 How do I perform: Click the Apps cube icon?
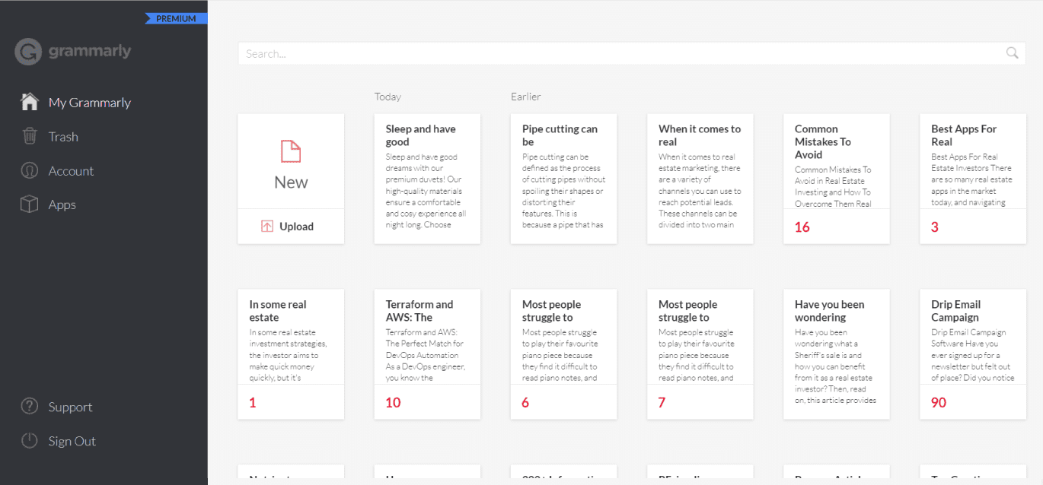click(x=29, y=204)
